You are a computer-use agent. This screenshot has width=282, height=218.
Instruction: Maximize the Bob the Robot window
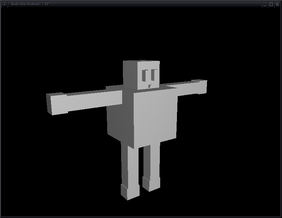[271, 5]
